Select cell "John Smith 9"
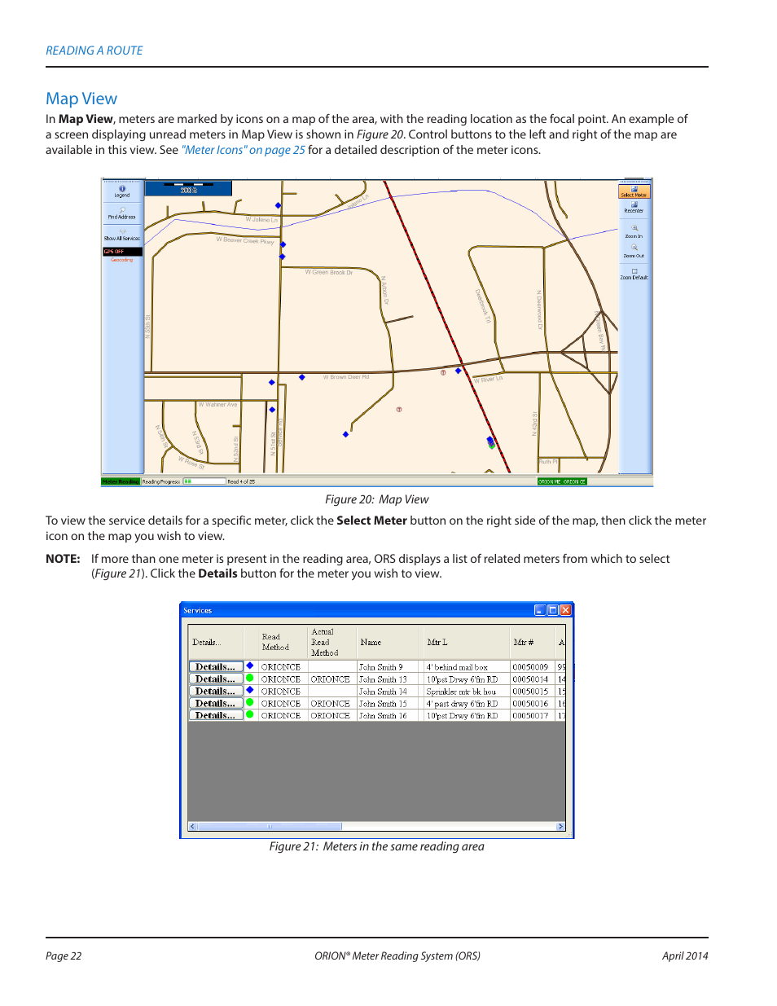This screenshot has width=777, height=1006. (x=389, y=667)
